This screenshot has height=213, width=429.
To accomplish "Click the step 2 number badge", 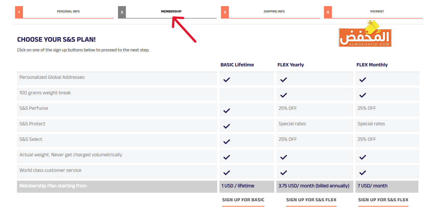I will [122, 12].
